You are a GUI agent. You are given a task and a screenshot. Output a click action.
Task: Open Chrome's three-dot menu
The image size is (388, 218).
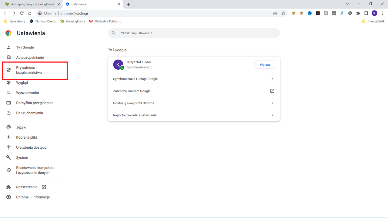[383, 13]
